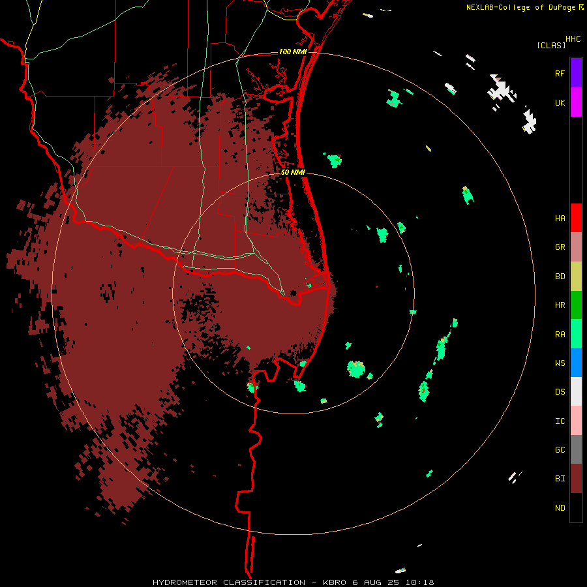Click the 10:18 timestamp

pos(419,582)
